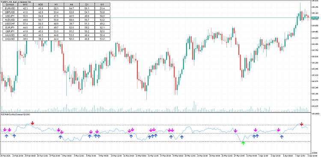Click GBPJPY H4 value 65.2
Screen dimensions: 321x158
tap(71, 31)
